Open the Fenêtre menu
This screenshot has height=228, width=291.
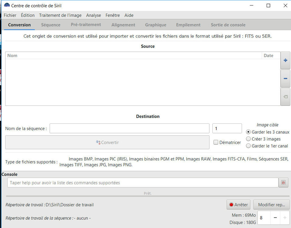pyautogui.click(x=113, y=15)
